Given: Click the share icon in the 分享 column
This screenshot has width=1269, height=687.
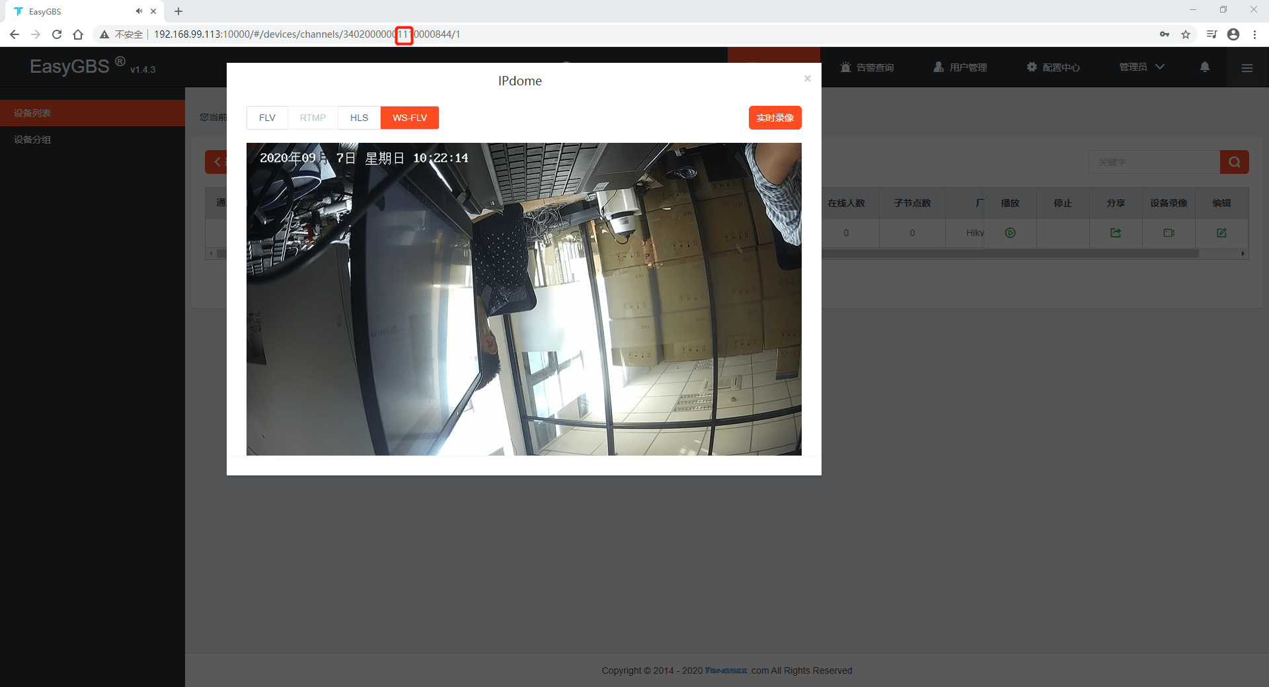Looking at the screenshot, I should (1116, 233).
